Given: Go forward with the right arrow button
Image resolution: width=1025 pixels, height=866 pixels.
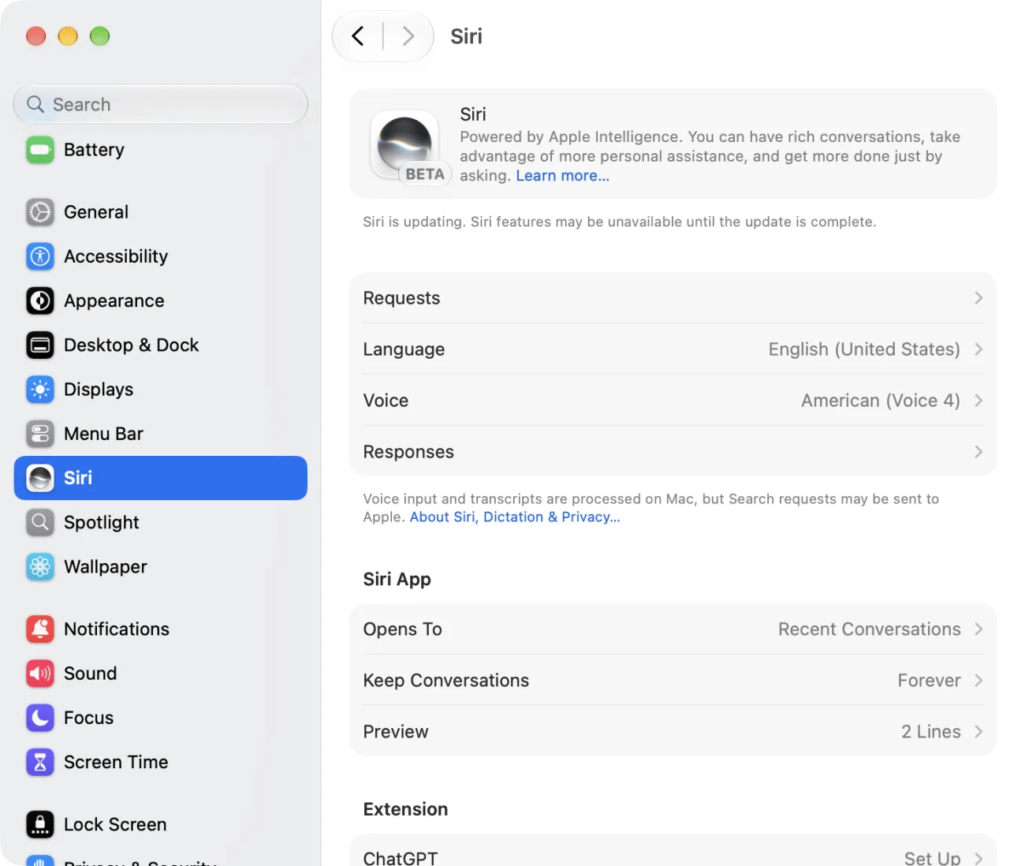Looking at the screenshot, I should (x=408, y=36).
